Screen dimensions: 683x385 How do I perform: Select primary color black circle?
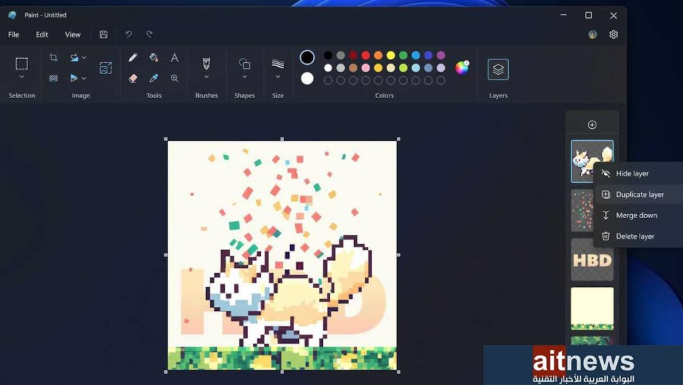[x=307, y=57]
